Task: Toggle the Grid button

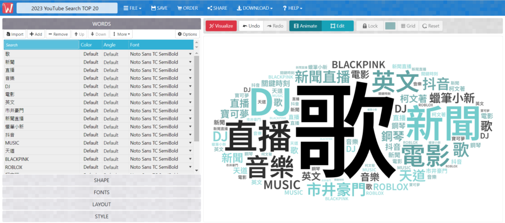Action: coord(408,26)
